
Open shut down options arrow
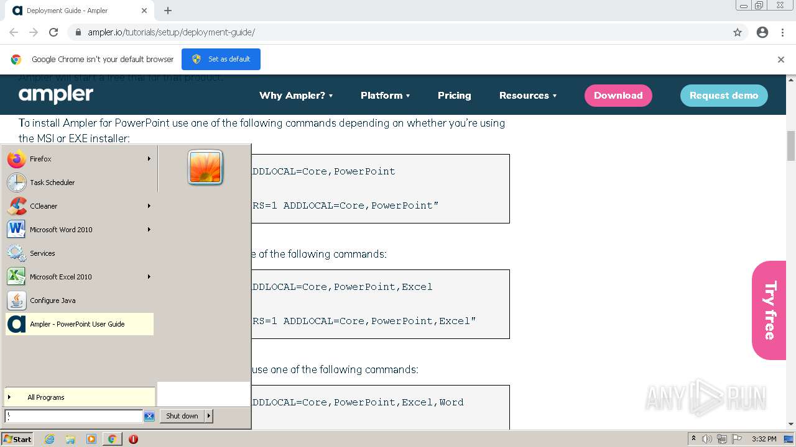tap(209, 416)
